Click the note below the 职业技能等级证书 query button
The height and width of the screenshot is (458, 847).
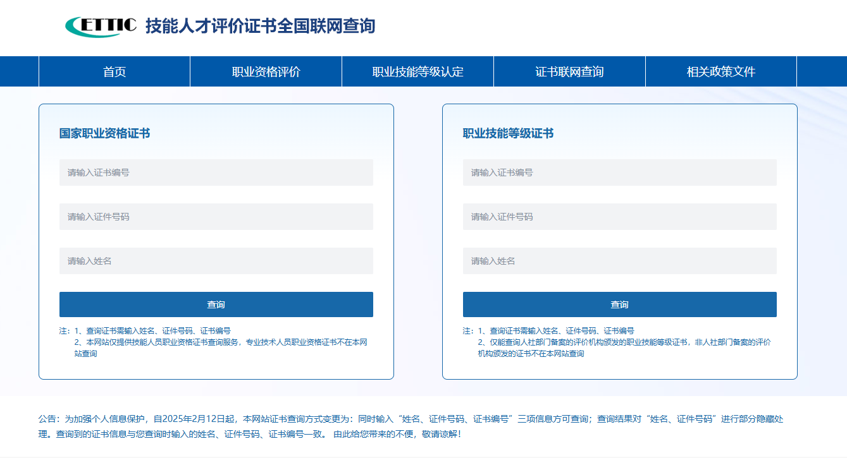click(619, 342)
